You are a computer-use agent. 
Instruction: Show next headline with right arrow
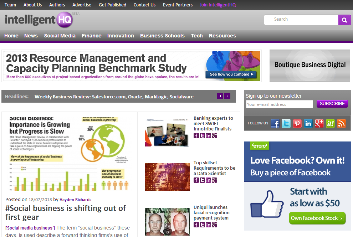point(227,96)
